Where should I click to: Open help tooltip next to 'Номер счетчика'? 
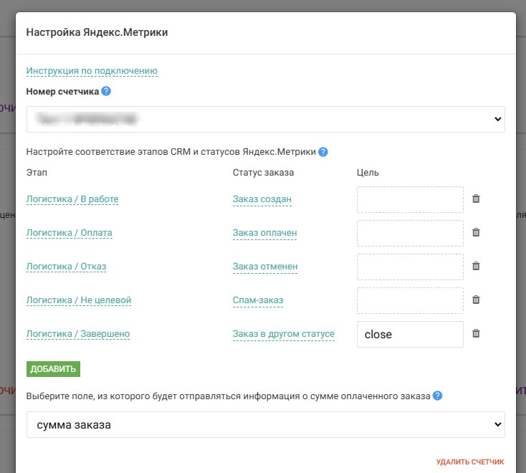[106, 91]
